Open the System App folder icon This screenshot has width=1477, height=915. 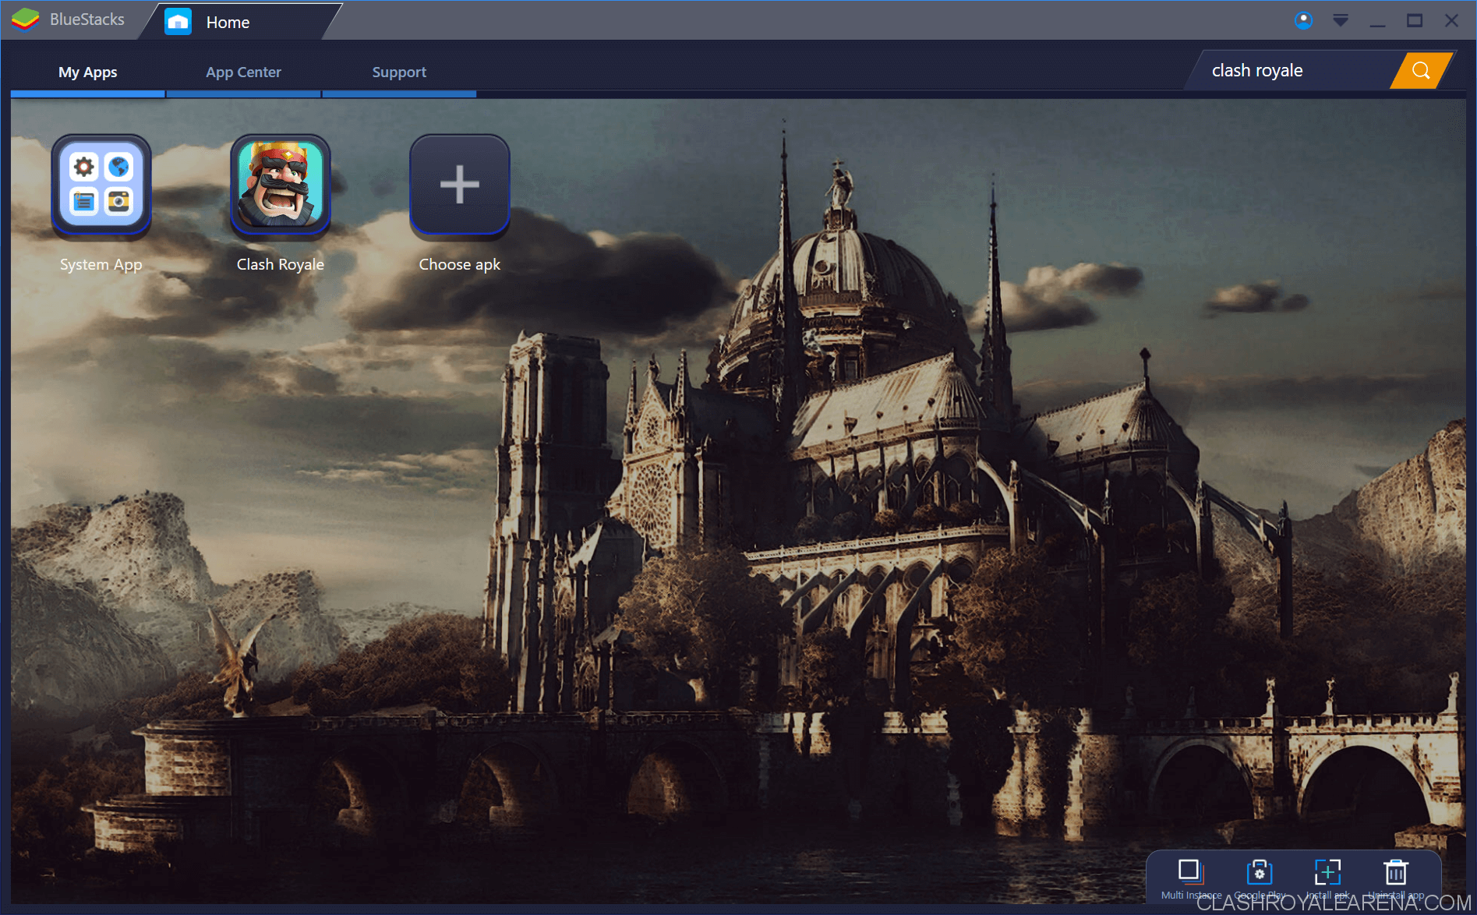[x=101, y=185]
